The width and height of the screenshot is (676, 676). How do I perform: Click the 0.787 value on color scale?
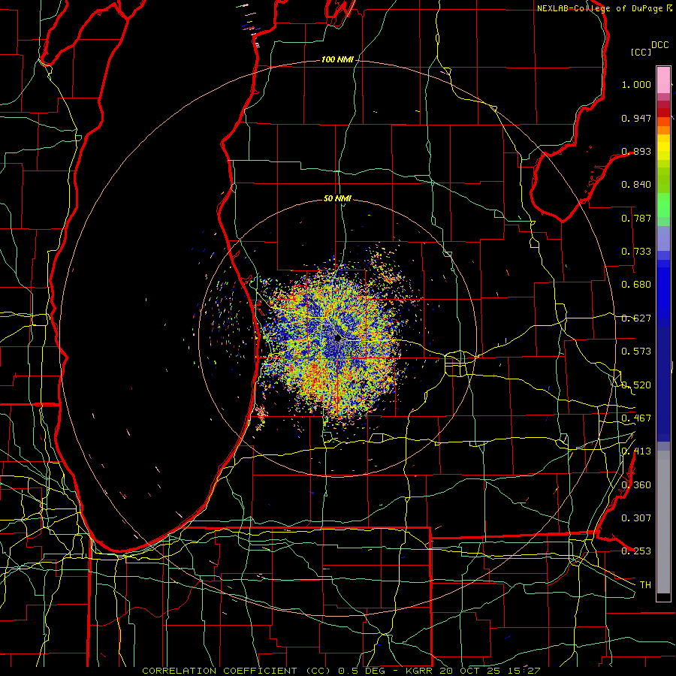(x=636, y=218)
